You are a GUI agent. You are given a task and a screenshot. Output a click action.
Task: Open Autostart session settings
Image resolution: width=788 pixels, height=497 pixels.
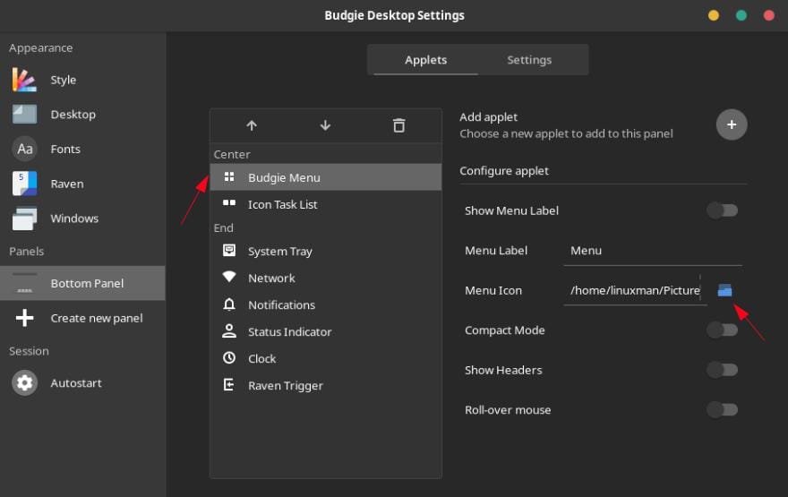82,383
